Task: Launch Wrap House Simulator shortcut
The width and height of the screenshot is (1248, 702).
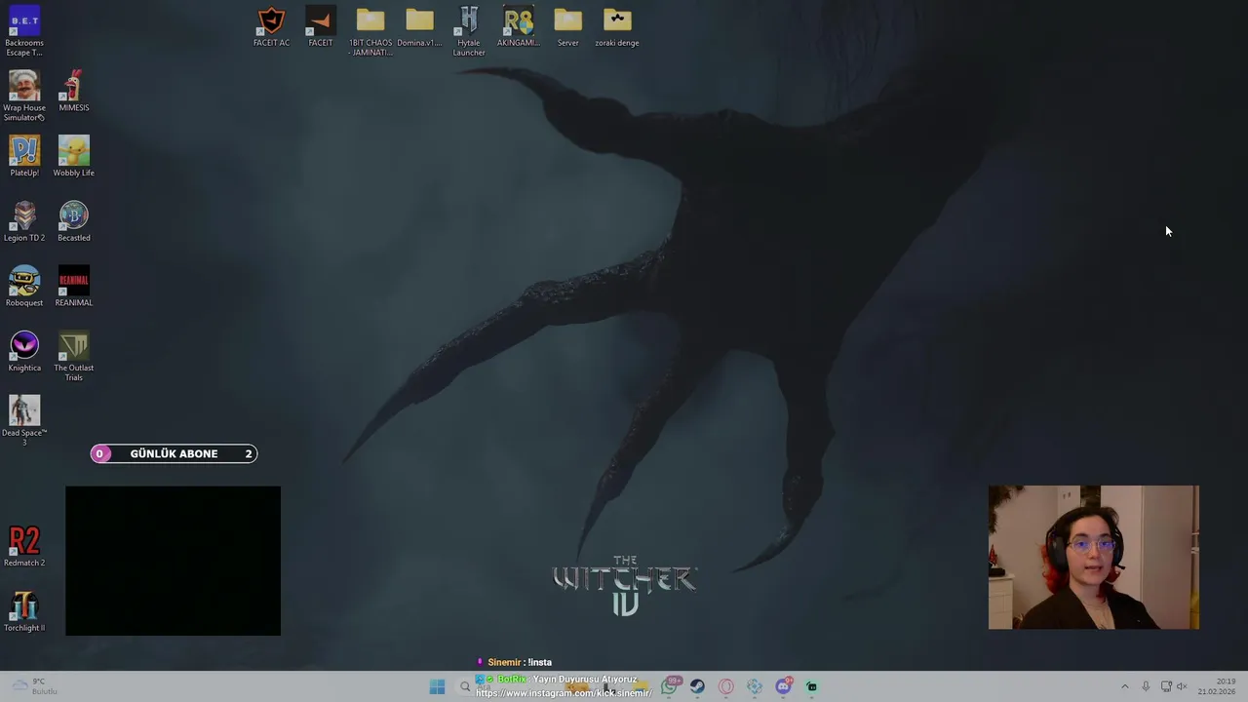Action: coord(24,96)
